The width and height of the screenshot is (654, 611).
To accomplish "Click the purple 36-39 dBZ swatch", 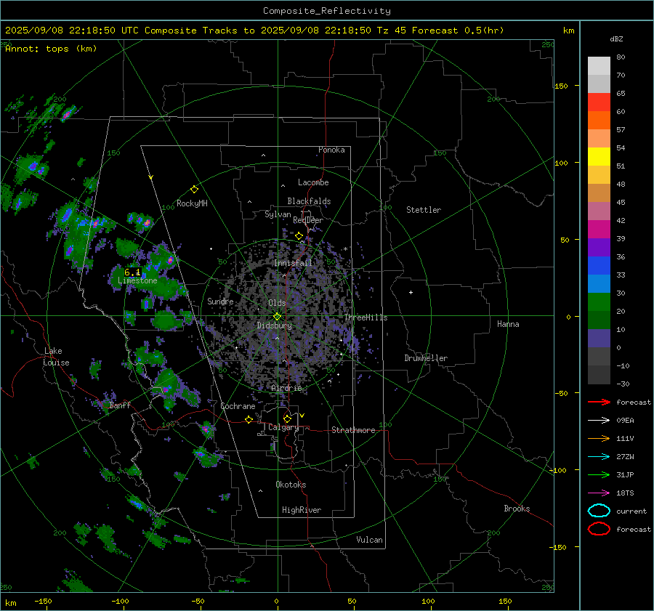I will click(599, 247).
